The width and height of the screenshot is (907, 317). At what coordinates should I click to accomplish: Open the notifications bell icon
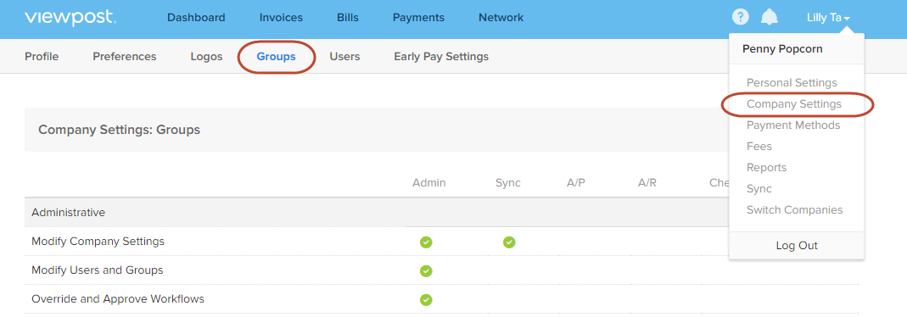[769, 17]
